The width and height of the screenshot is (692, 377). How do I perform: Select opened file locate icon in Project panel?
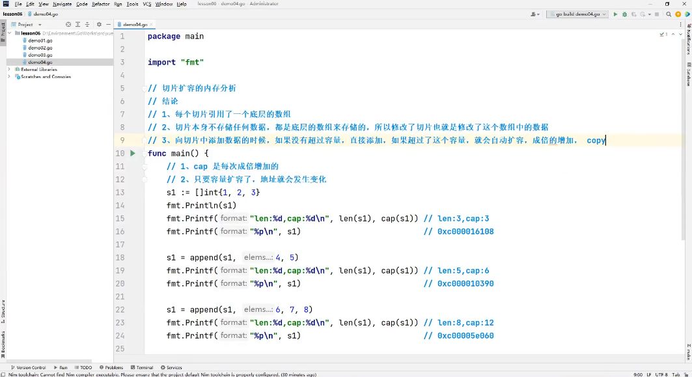click(x=68, y=25)
